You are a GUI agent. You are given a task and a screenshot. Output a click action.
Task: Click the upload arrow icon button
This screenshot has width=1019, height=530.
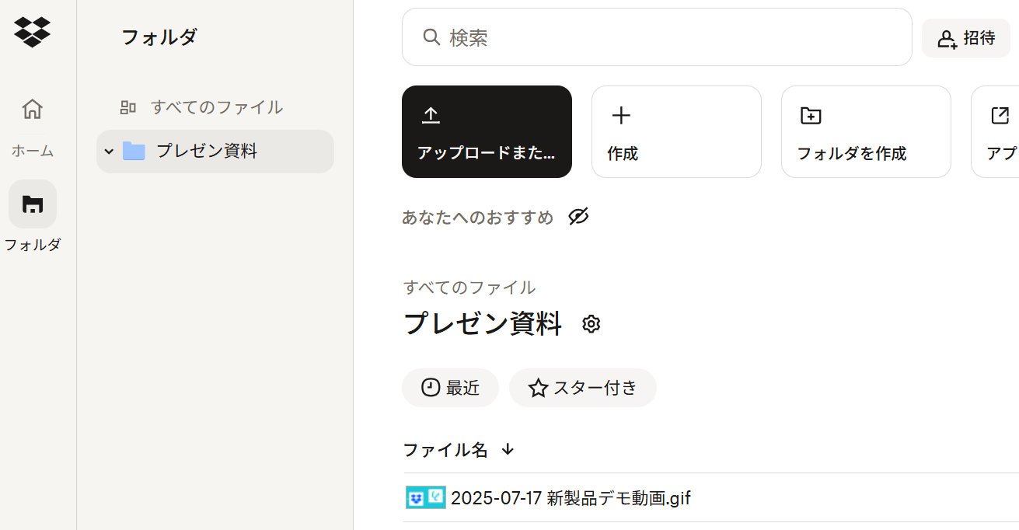[x=431, y=116]
